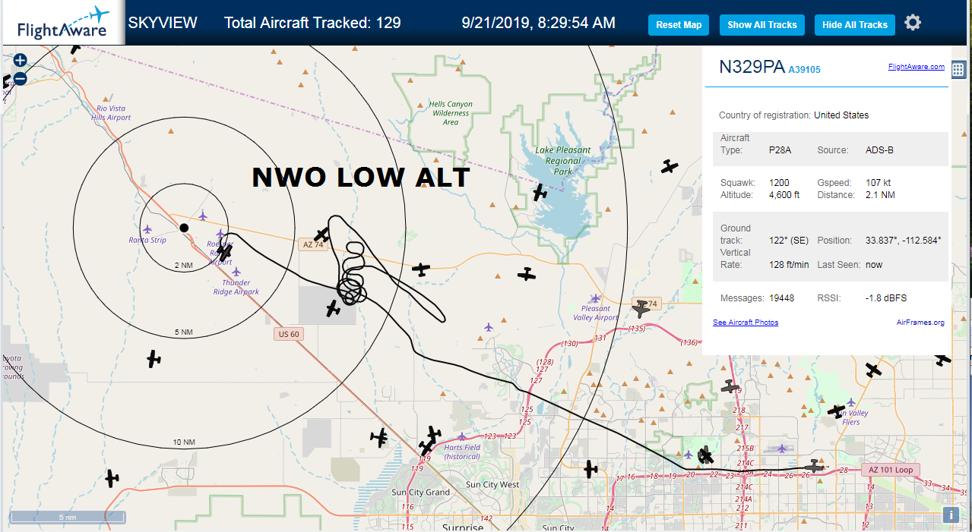The width and height of the screenshot is (972, 532).
Task: Click the Altitude value 4,600 ft
Action: pos(784,195)
